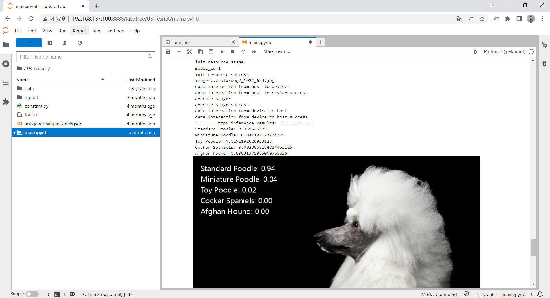
Task: Click the browser address bar URL
Action: tap(135, 19)
